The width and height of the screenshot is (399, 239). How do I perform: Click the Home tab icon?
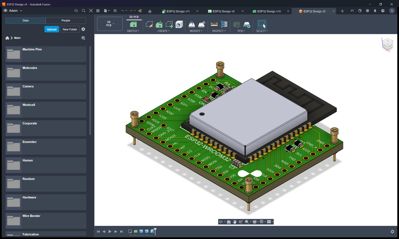click(x=150, y=11)
